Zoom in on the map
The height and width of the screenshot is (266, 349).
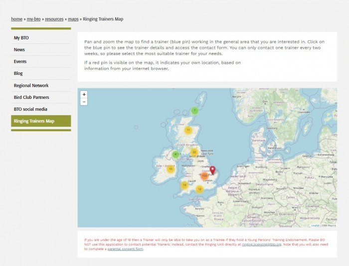[x=84, y=94]
